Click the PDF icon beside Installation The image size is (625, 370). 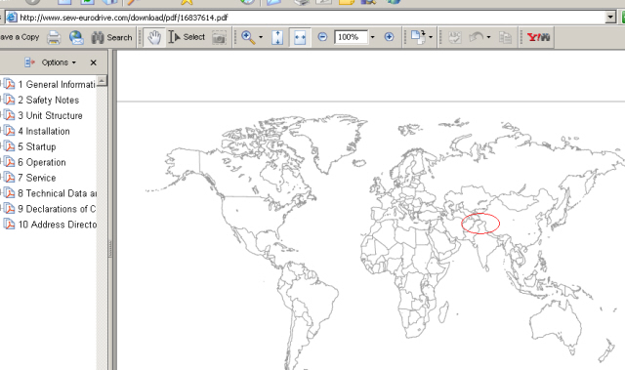click(9, 131)
